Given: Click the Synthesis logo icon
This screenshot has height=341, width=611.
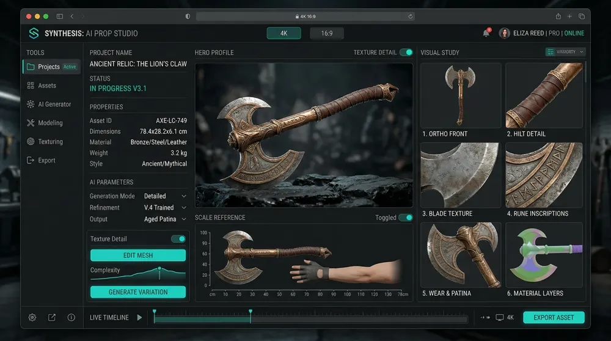Looking at the screenshot, I should (34, 33).
